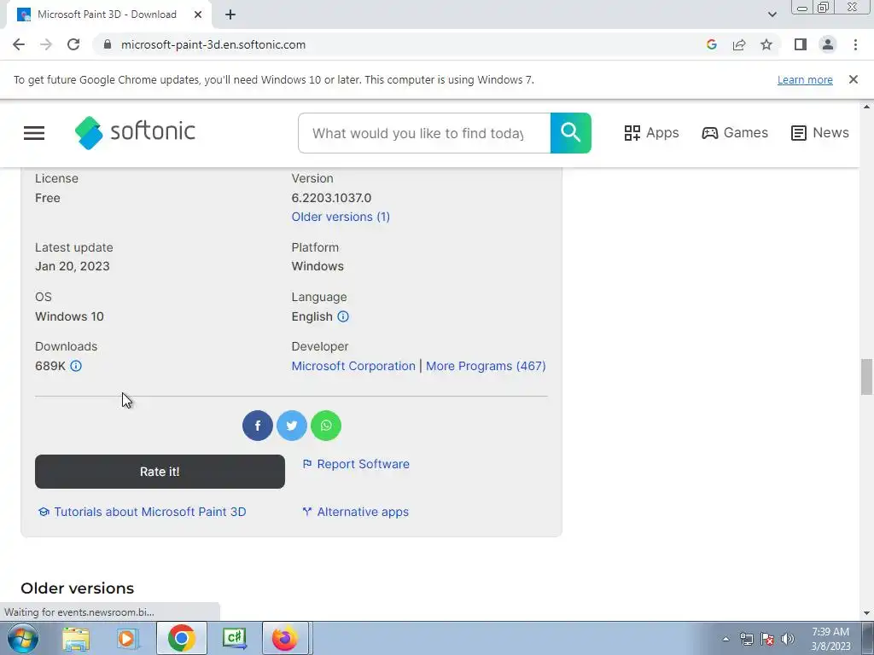This screenshot has height=655, width=874.
Task: Switch to Firefox in taskbar
Action: pos(285,638)
